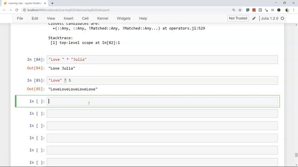Click the red browser extension icon

pos(254,10)
